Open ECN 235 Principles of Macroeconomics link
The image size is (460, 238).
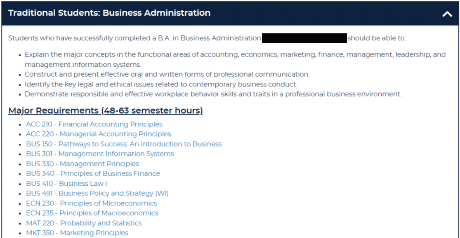click(x=92, y=213)
